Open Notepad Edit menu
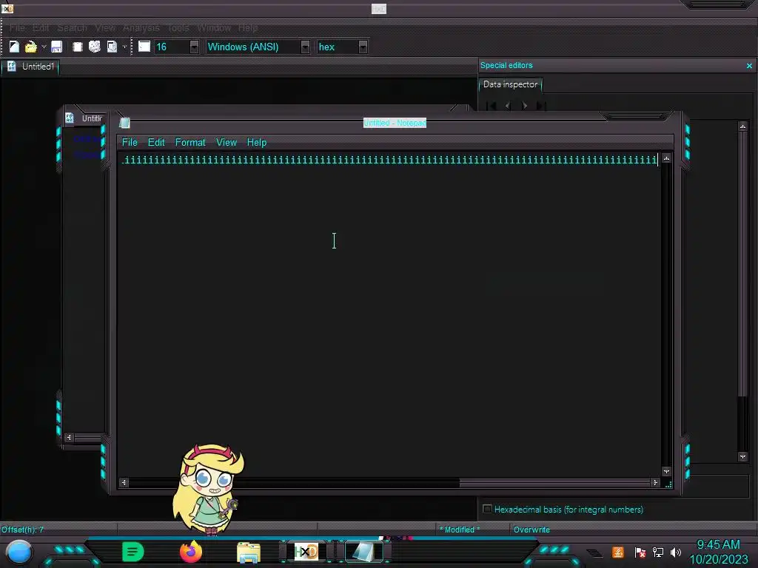 click(x=156, y=143)
